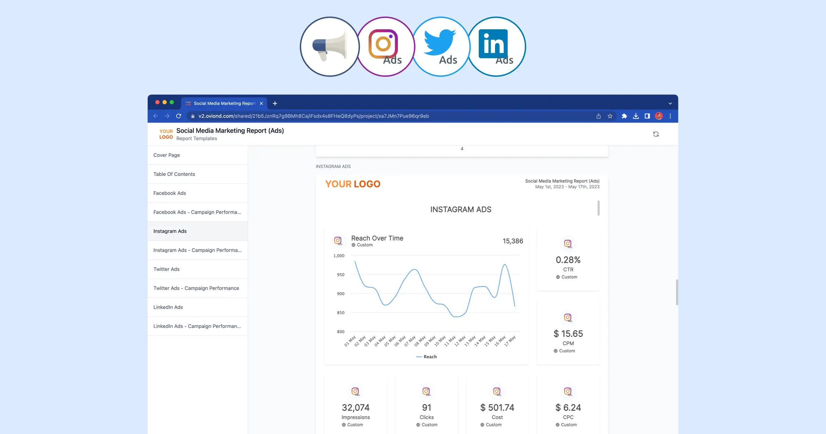
Task: Click the YOUR LOGO icon in header
Action: tap(166, 134)
